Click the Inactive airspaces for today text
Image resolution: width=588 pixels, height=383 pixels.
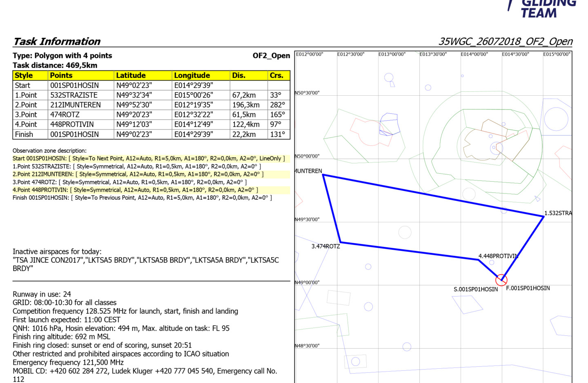pyautogui.click(x=57, y=251)
